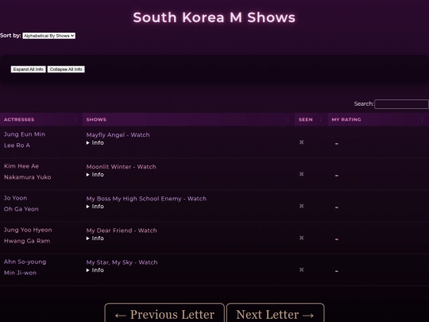
Task: Sort table by Seen column header
Action: 311,119
